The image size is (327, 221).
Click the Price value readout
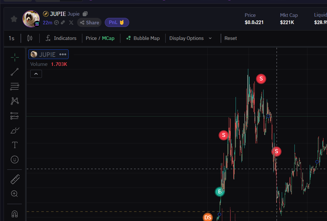pyautogui.click(x=254, y=22)
